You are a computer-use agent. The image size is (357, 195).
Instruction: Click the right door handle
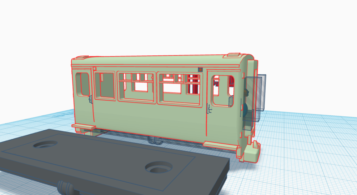[208, 108]
